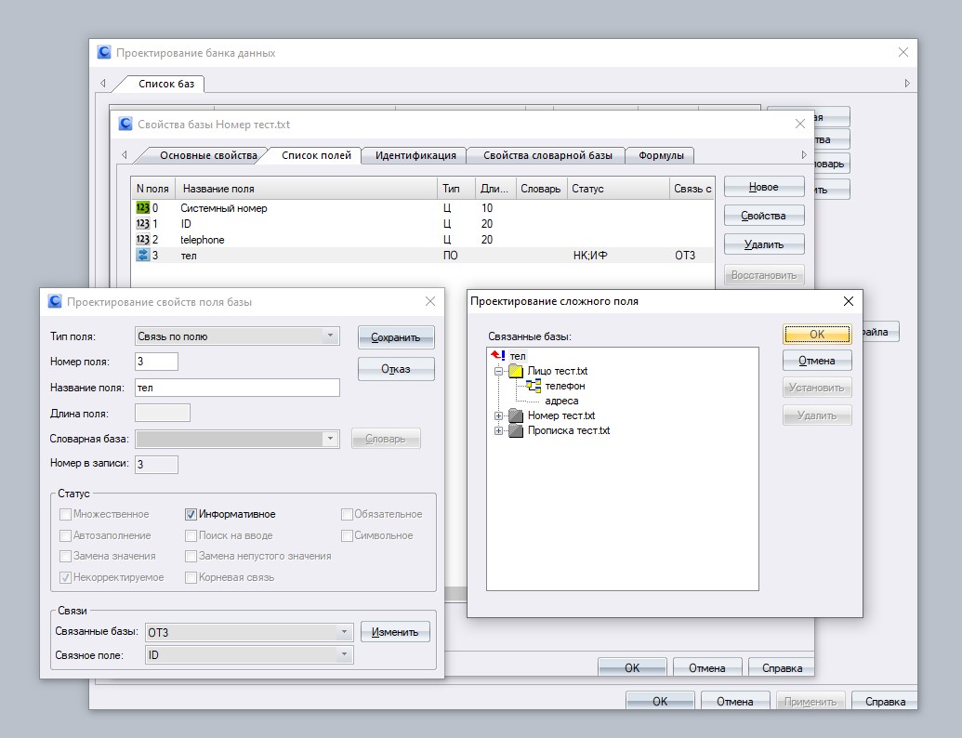962x738 pixels.
Task: Select телефон item in linked bases tree
Action: click(565, 386)
